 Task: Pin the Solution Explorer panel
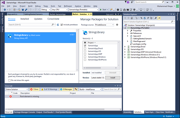click(171, 14)
